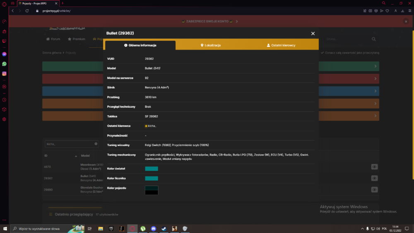Image resolution: width=414 pixels, height=233 pixels.
Task: Open the Premium navigation item
Action: pyautogui.click(x=77, y=39)
